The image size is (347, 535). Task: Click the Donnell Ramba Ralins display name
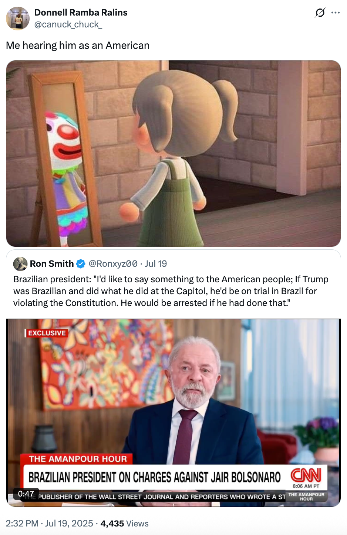[81, 13]
